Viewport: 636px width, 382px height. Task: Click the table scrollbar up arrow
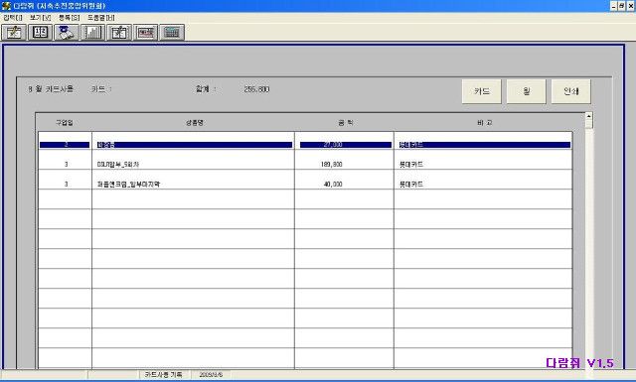[x=589, y=116]
